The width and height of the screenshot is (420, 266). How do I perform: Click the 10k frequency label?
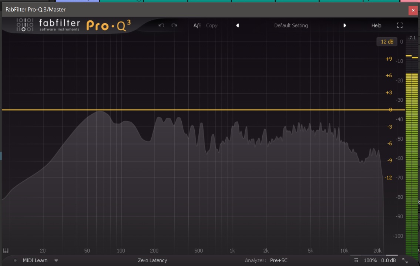[x=344, y=251]
